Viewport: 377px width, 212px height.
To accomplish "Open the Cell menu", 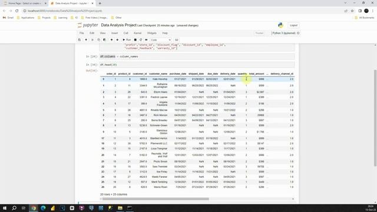I will 125,33.
